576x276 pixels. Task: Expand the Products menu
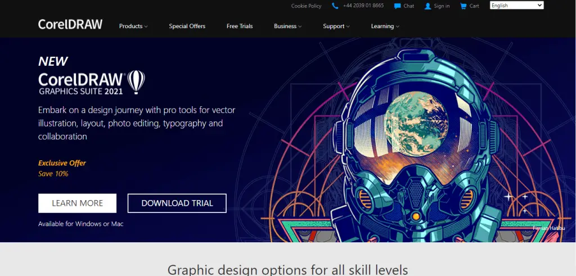[x=133, y=26]
